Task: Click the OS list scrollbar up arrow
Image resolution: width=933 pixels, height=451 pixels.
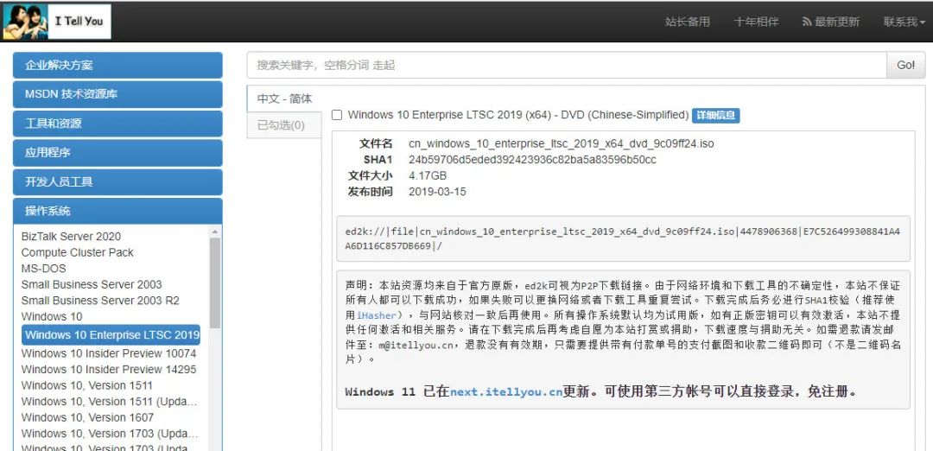Action: point(215,232)
